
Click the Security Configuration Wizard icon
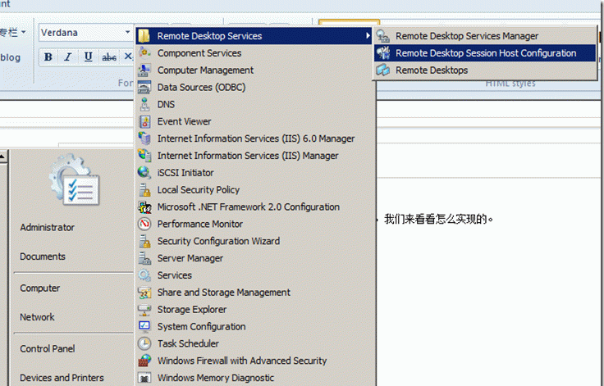tap(144, 241)
